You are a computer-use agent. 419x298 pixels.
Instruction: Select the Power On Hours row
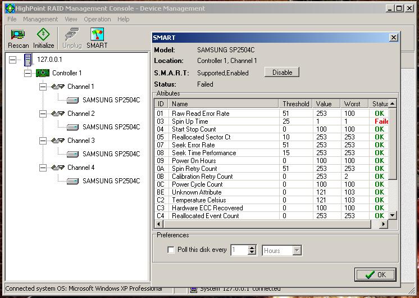pos(271,161)
